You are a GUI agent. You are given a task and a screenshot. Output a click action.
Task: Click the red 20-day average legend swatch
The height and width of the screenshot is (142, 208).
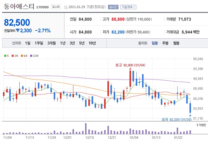13,56
